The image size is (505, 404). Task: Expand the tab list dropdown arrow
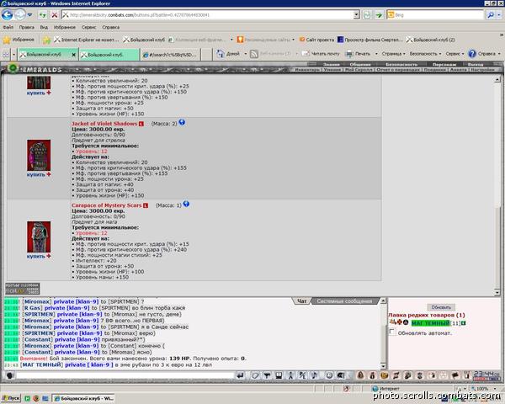(13, 55)
